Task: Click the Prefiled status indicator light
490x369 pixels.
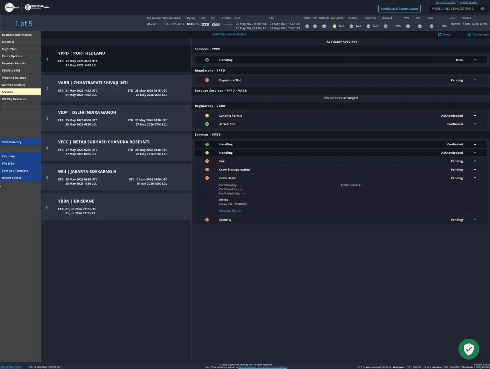Action: (351, 26)
